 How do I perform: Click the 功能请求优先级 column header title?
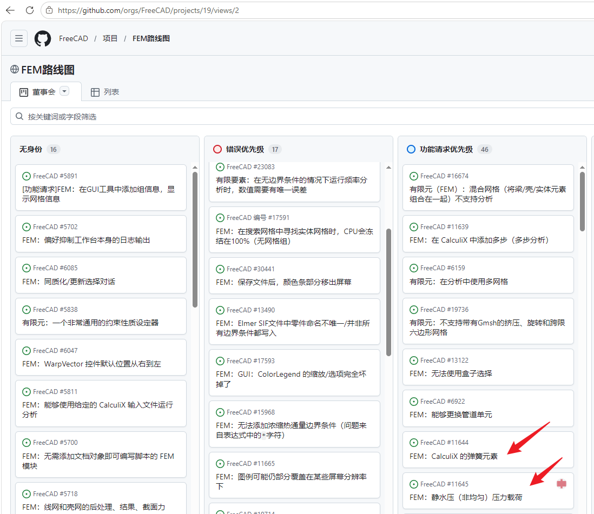pos(446,149)
